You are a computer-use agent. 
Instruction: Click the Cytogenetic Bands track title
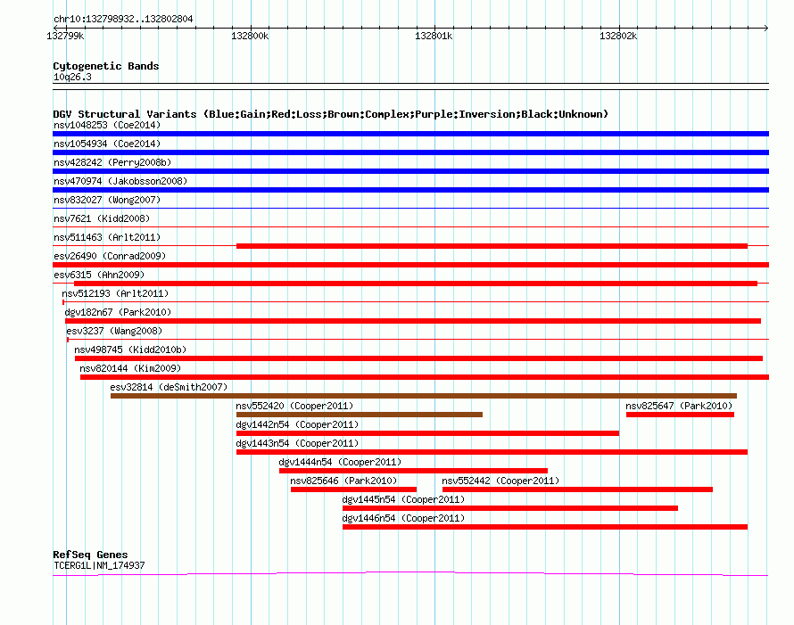[106, 66]
